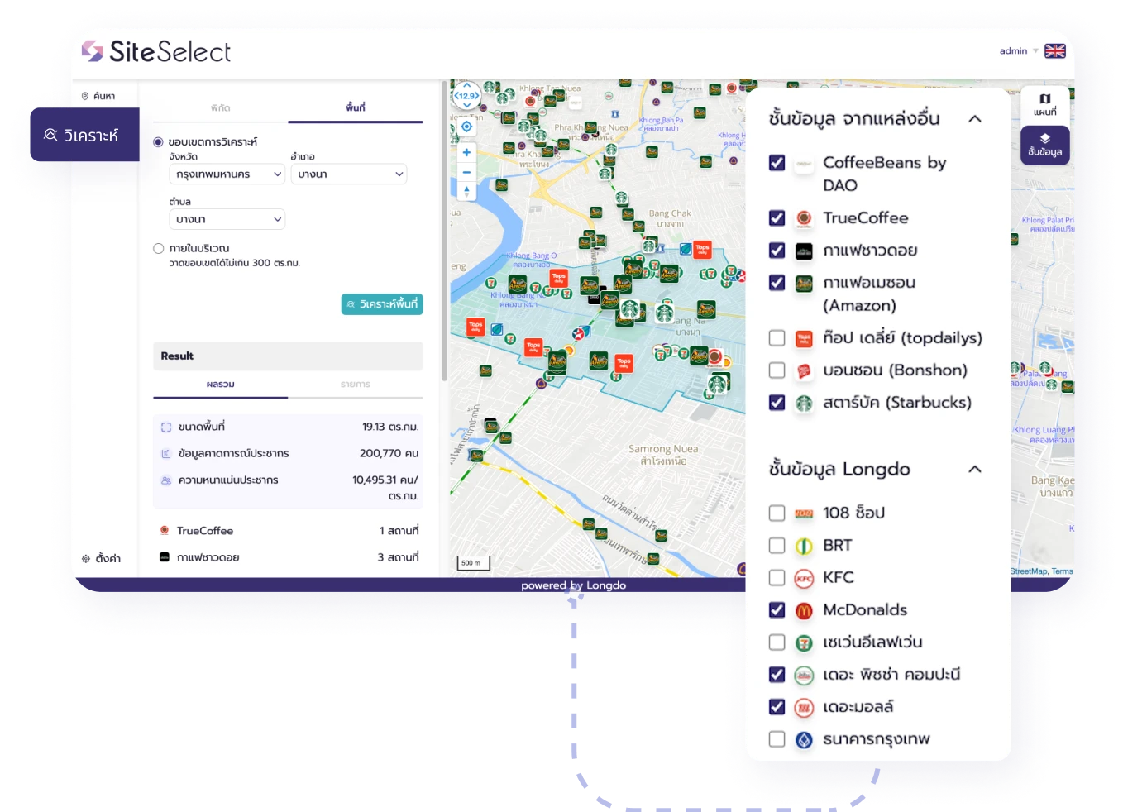Open the admin user dropdown
Image resolution: width=1123 pixels, height=812 pixels.
pyautogui.click(x=1019, y=50)
